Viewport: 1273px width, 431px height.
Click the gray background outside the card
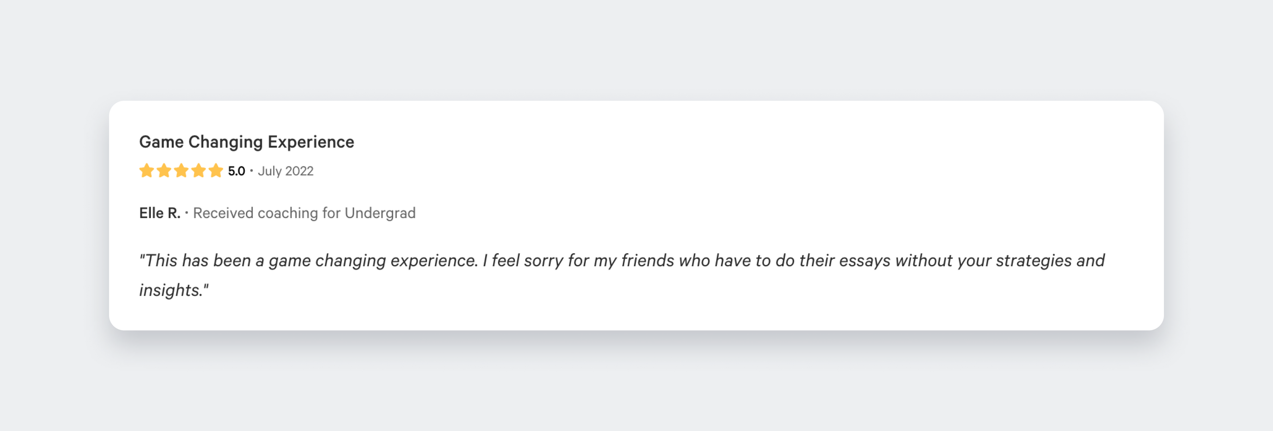click(x=636, y=49)
